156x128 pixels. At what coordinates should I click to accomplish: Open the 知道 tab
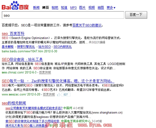(64, 8)
